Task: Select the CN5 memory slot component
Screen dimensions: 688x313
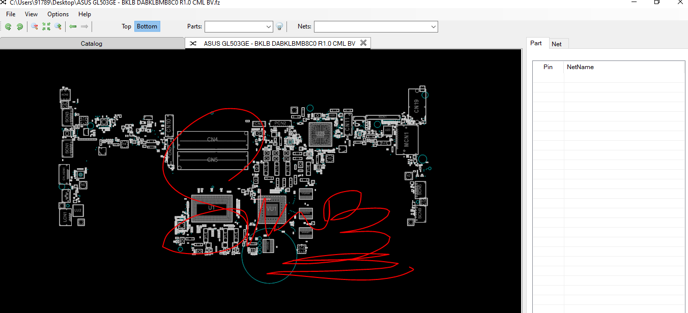Action: 213,160
